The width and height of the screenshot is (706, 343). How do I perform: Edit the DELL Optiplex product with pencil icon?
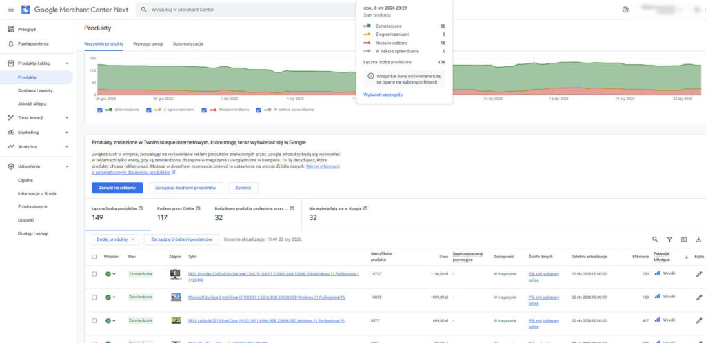[699, 274]
